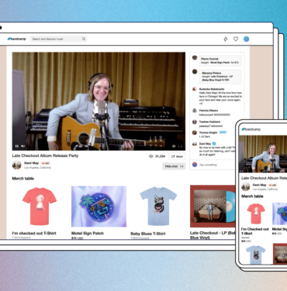This screenshot has height=291, width=287.
Task: Open the 'Motel Sign Patch' title link
Action: 88,233
